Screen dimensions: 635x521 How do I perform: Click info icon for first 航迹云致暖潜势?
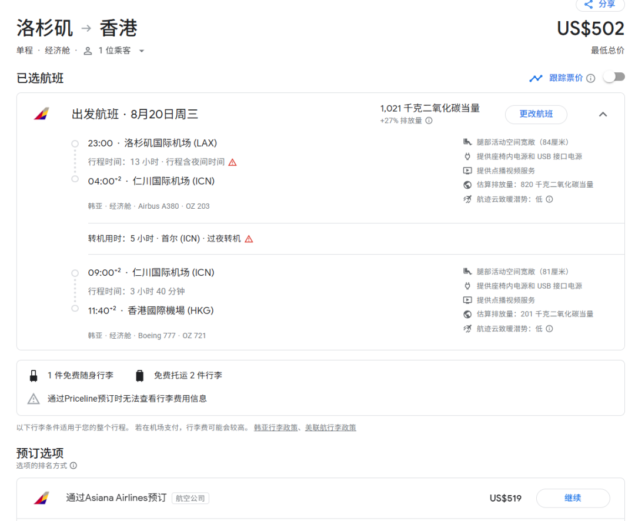coord(549,199)
